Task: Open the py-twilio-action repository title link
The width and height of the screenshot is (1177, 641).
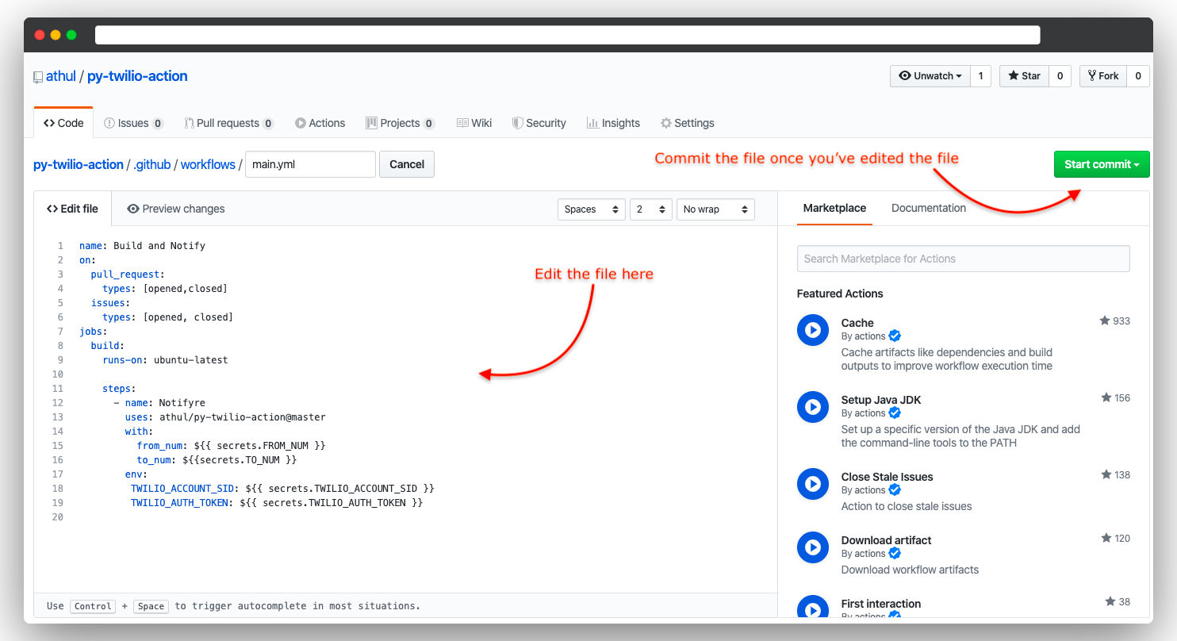Action: [x=137, y=76]
